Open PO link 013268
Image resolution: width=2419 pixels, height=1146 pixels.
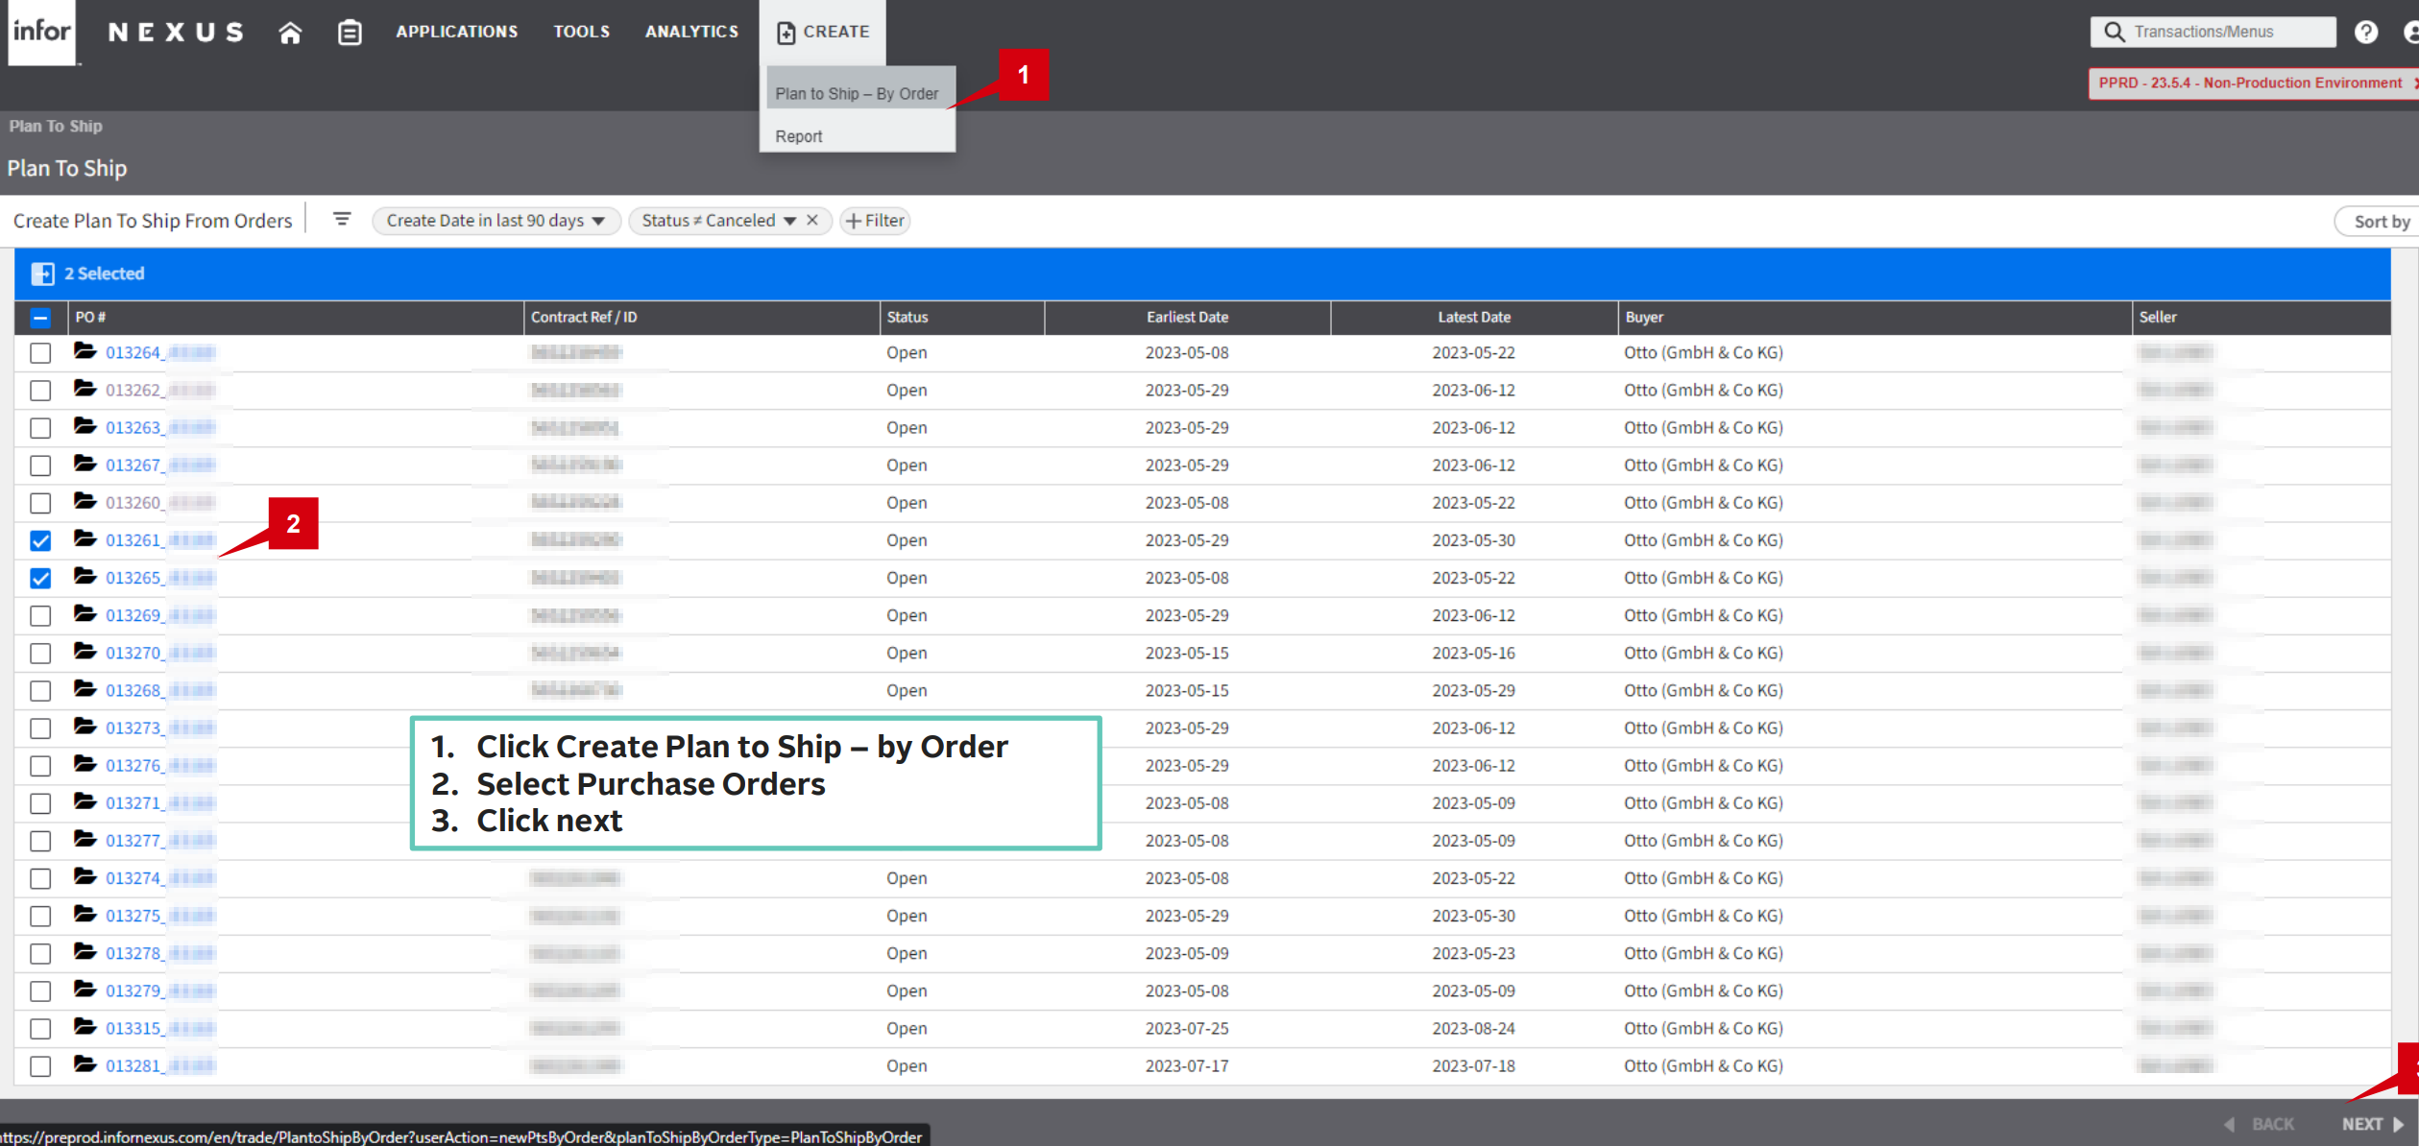click(x=133, y=690)
